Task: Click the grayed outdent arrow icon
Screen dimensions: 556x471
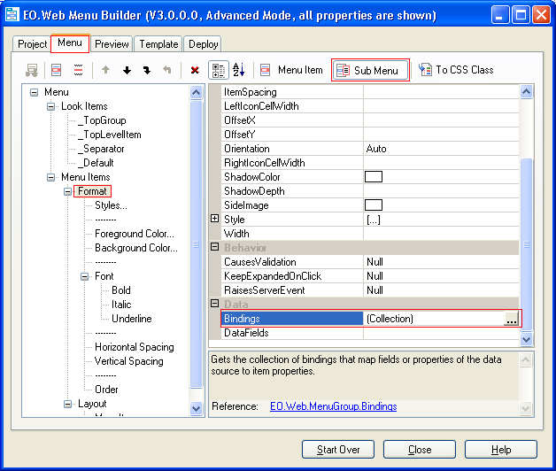Action: tap(166, 70)
